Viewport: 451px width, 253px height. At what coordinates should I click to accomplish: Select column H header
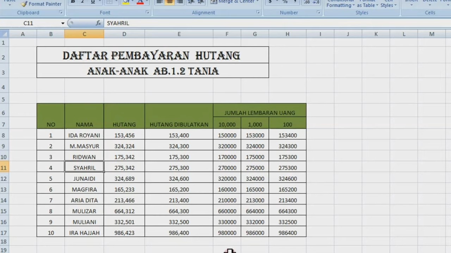(x=288, y=34)
